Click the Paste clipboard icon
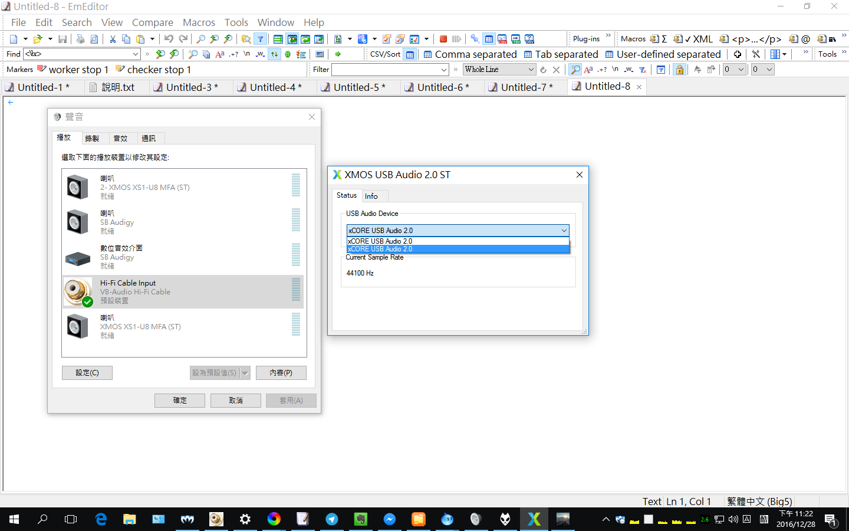Image resolution: width=849 pixels, height=531 pixels. (x=140, y=39)
